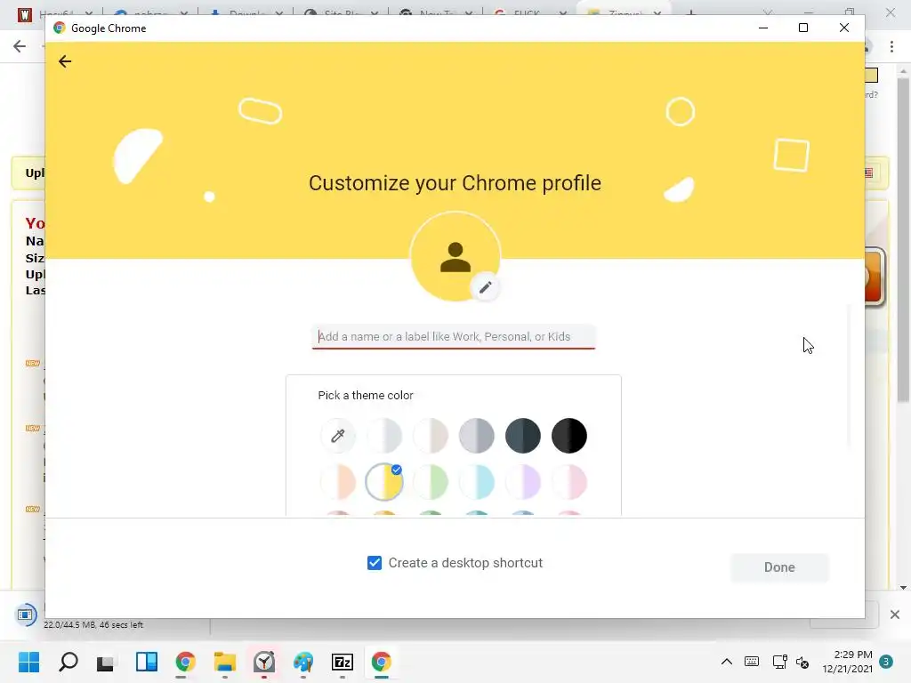Go back using the profile back arrow
Image resolution: width=911 pixels, height=683 pixels.
[x=65, y=61]
